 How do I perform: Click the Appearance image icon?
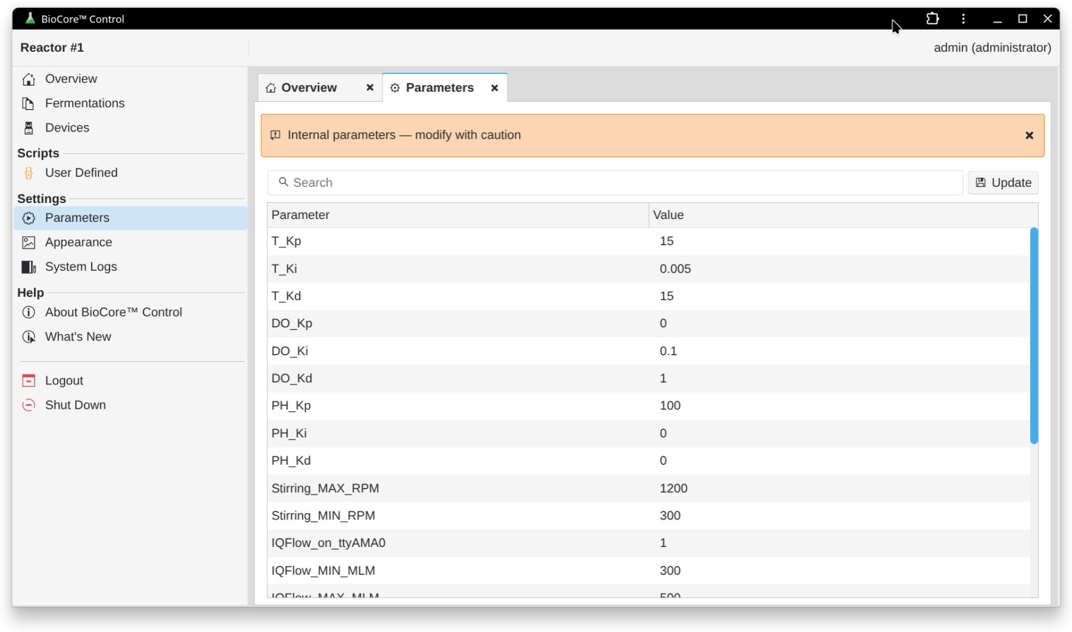click(x=29, y=243)
